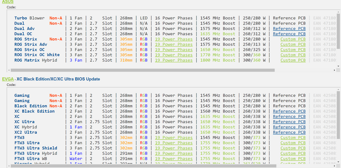Click down scroll arrow of ASUS code box
The image size is (341, 168).
(x=338, y=66)
